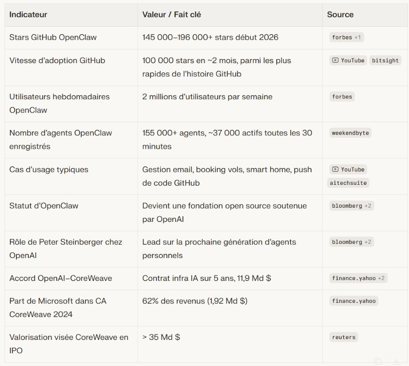This screenshot has height=366, width=409.
Task: Click YouTube play icon in Cas d'usage row
Action: tap(335, 169)
